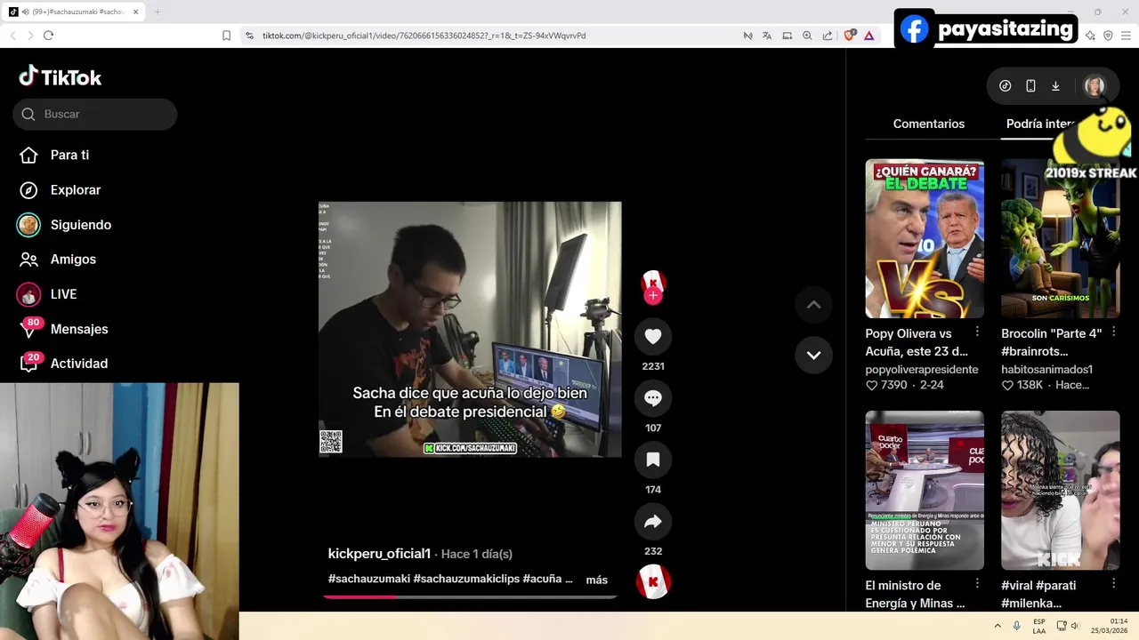
Task: Open a new browser tab
Action: 158,12
